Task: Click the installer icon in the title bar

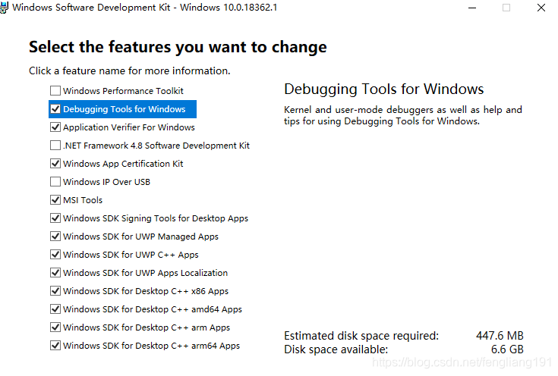Action: (4, 8)
